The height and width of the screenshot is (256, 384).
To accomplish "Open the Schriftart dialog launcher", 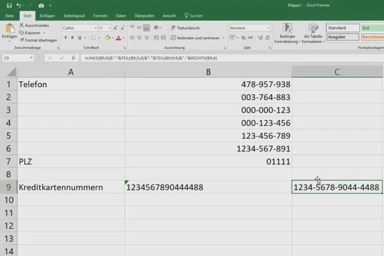I will [x=125, y=48].
